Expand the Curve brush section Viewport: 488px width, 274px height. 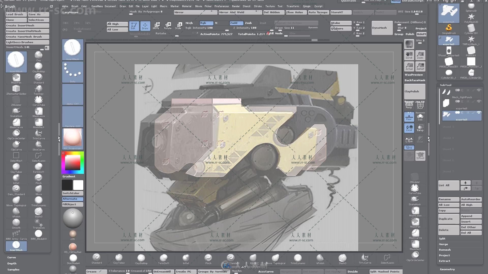[11, 257]
